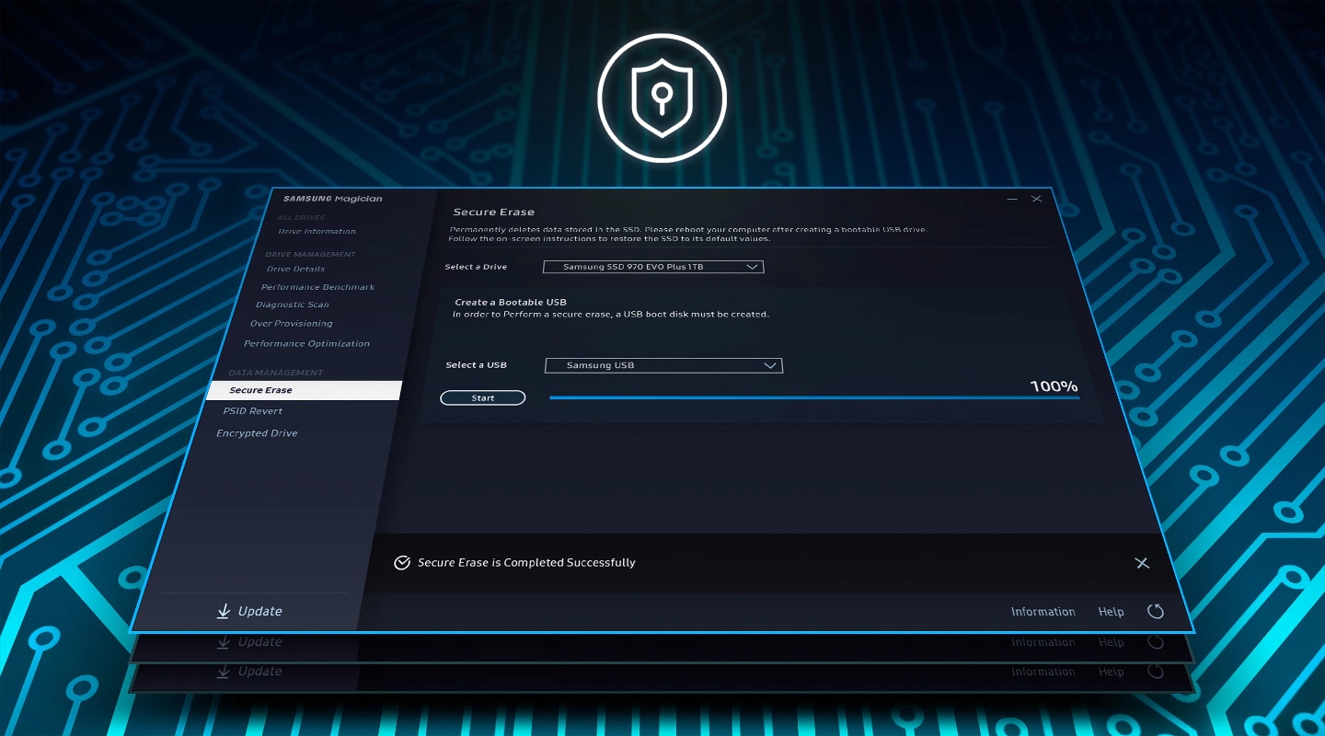Open PSID Revert in sidebar
Screen dimensions: 1325x736
(x=253, y=411)
